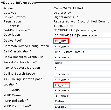
Task: Open the Device Pool dropdown showing DP_BR1
Action: pos(82,41)
